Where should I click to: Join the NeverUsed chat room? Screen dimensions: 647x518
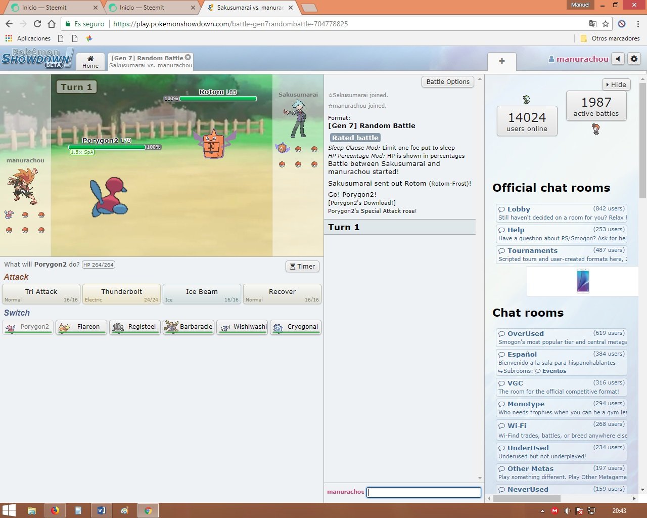562,489
